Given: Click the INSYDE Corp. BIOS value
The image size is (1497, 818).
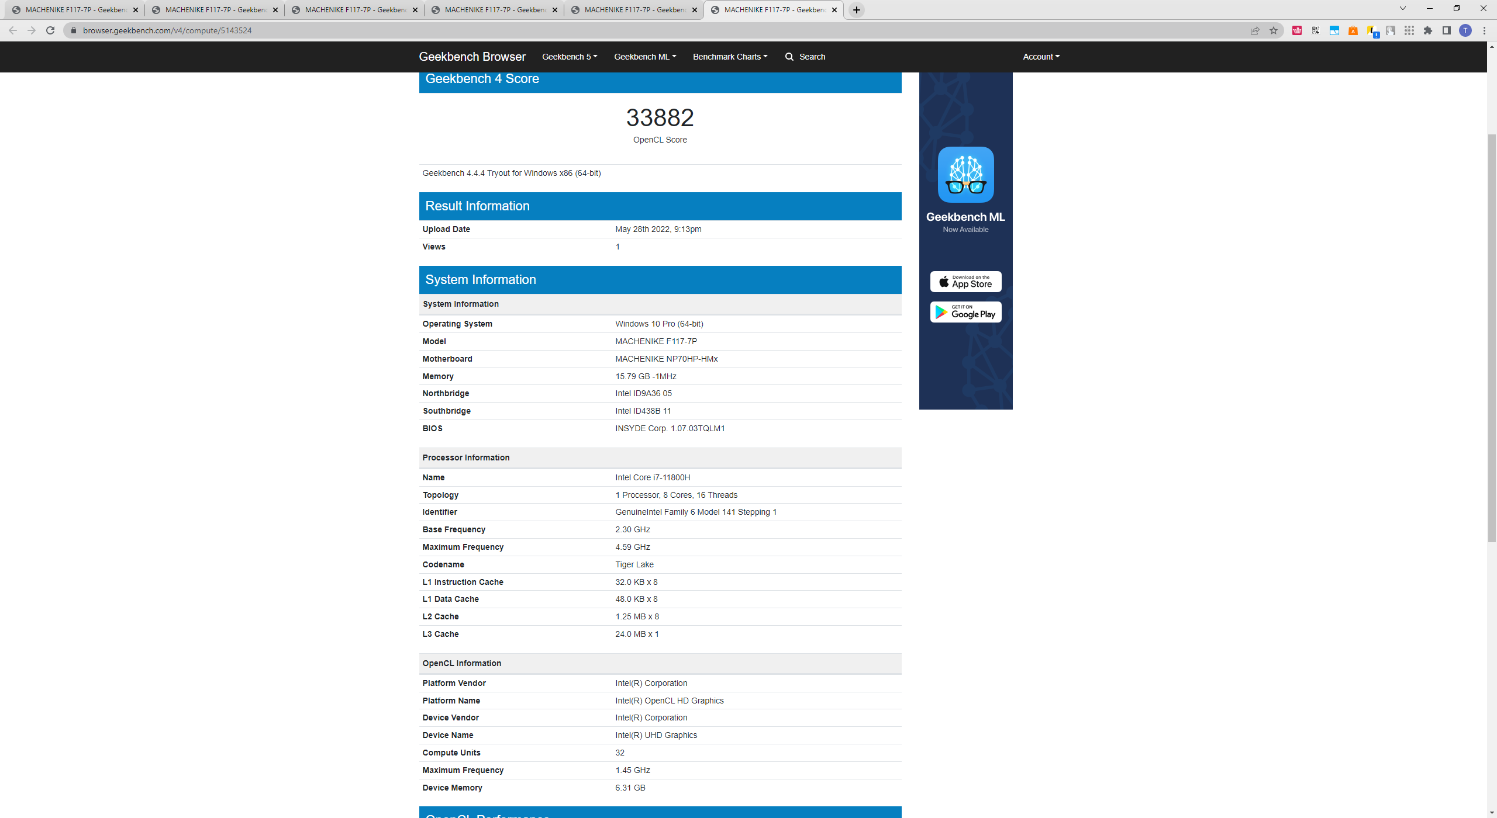Looking at the screenshot, I should [670, 428].
